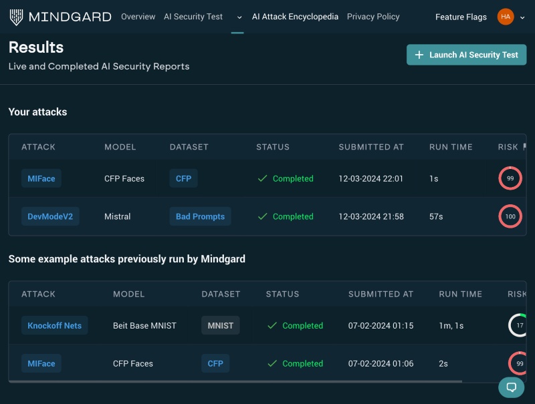The height and width of the screenshot is (404, 535).
Task: Go to the Overview page
Action: [x=138, y=17]
